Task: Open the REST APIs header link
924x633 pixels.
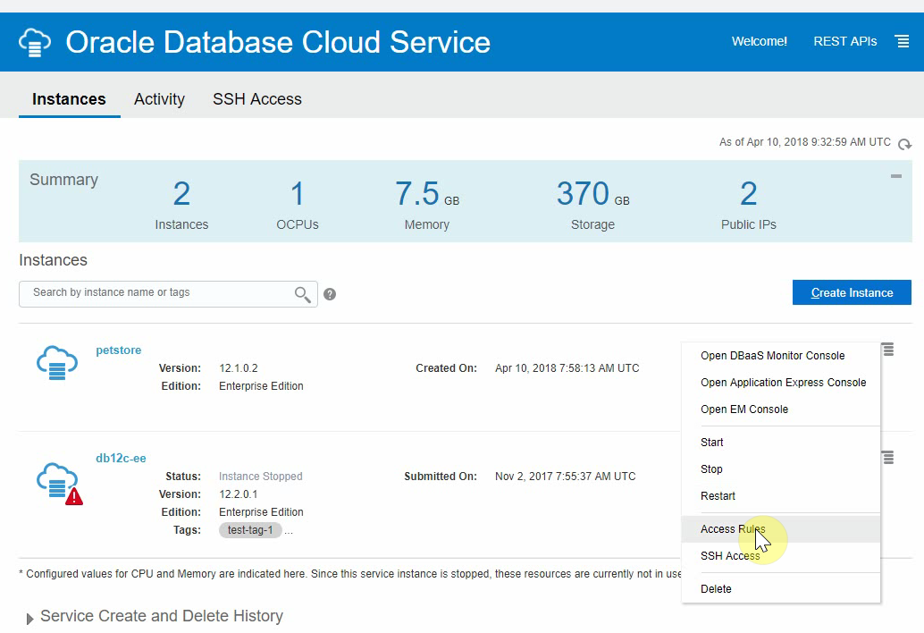Action: click(845, 41)
